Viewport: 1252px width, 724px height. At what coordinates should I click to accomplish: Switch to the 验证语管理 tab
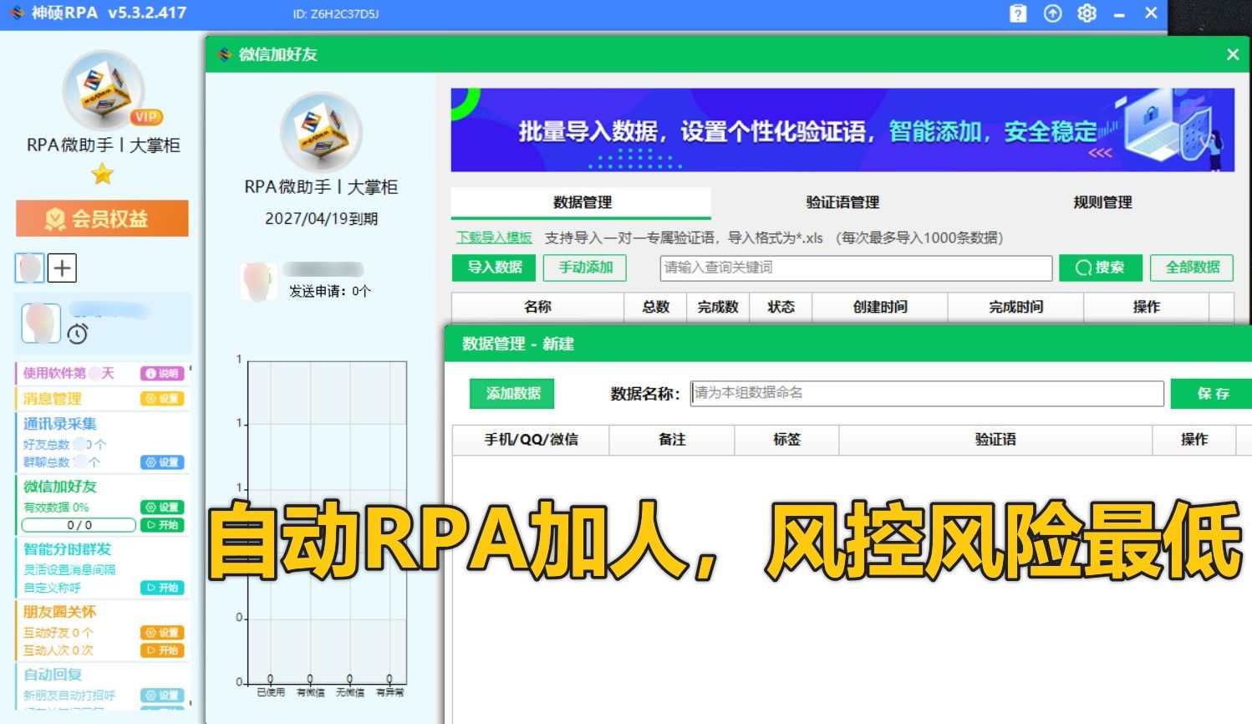click(840, 202)
